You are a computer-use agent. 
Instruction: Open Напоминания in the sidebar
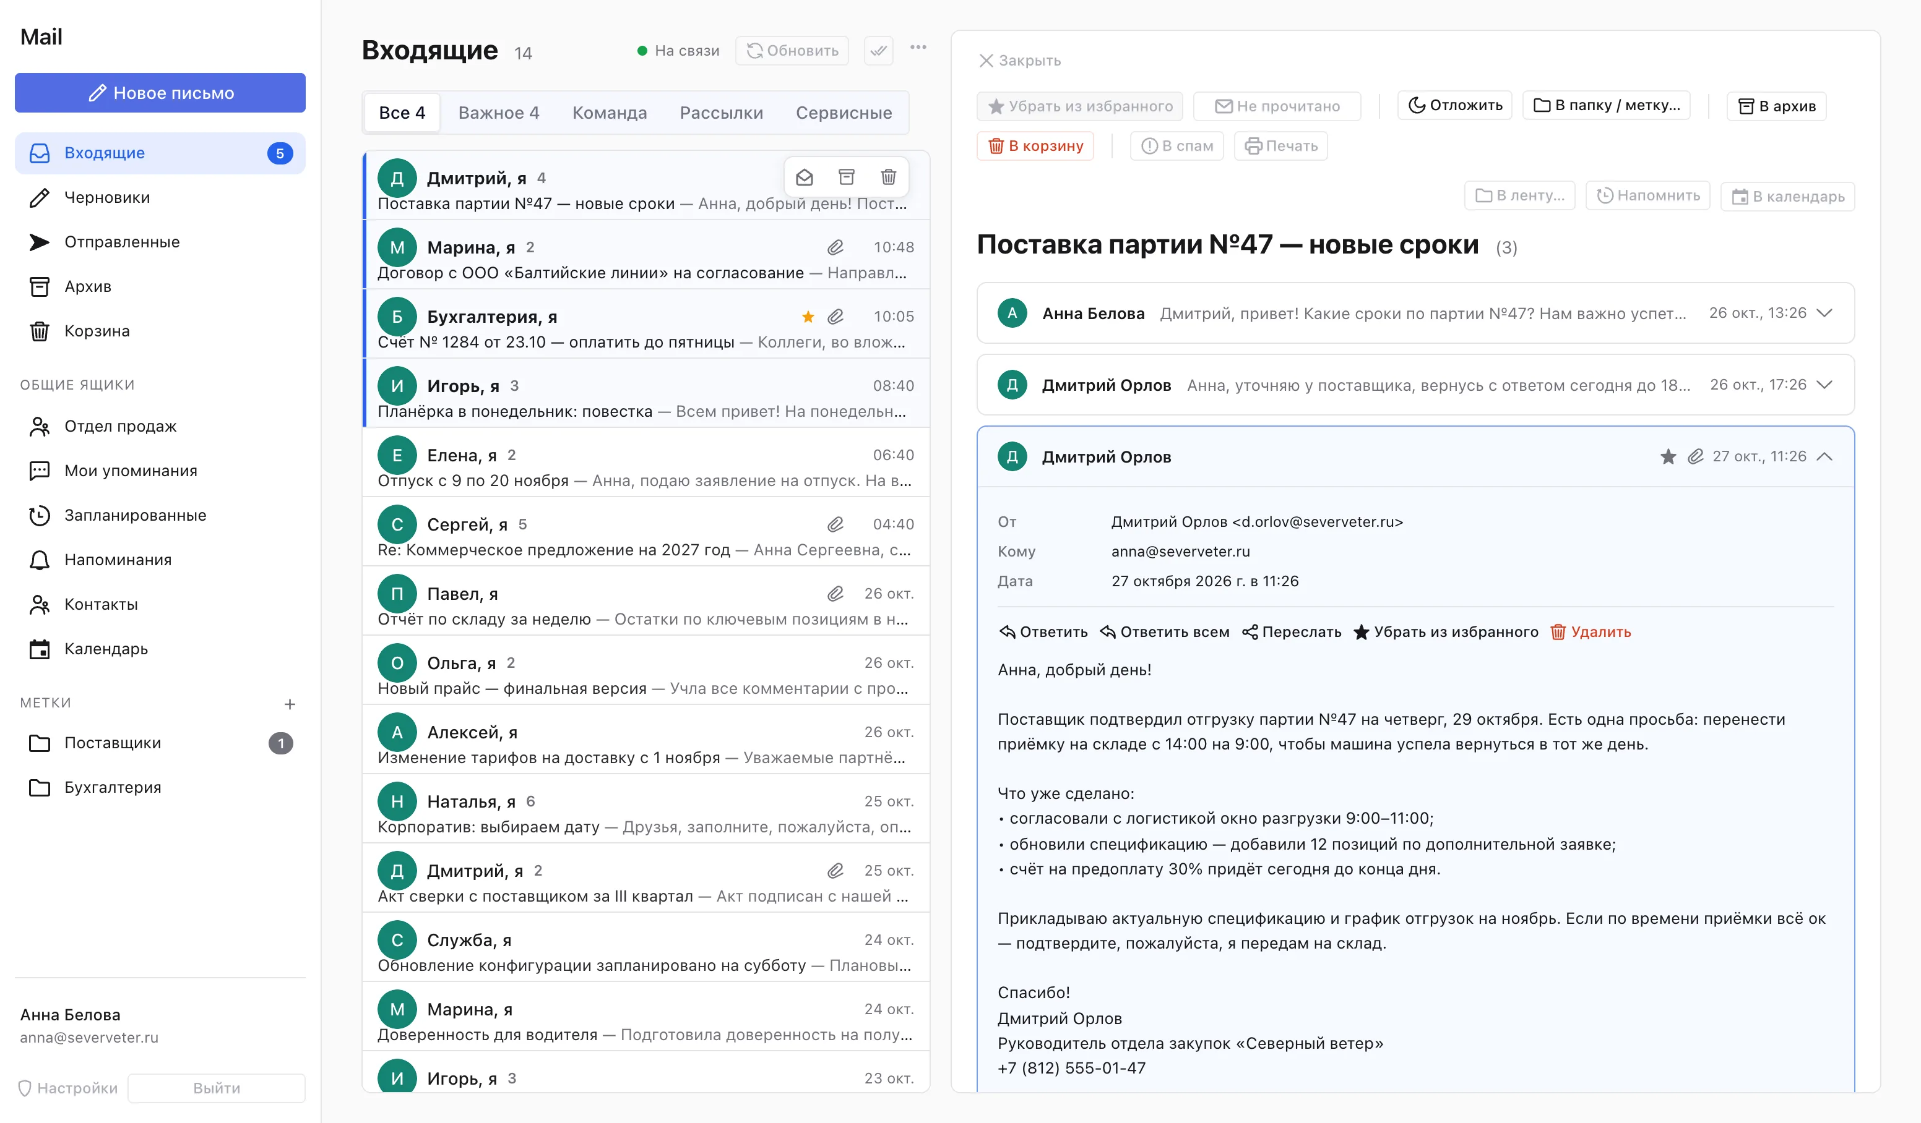click(160, 560)
